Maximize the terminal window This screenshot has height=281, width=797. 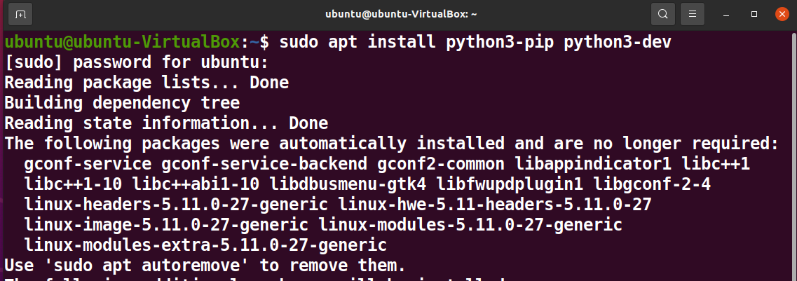[x=754, y=14]
